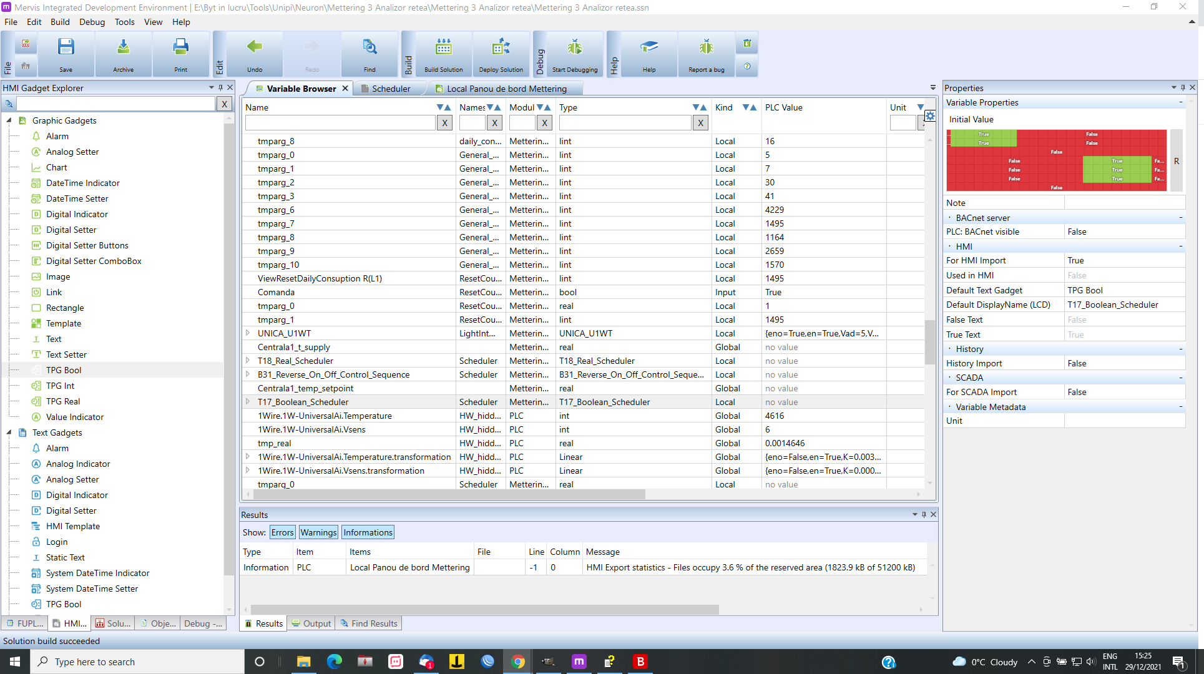Clear the Name filter with X button
This screenshot has width=1204, height=674.
(x=444, y=123)
